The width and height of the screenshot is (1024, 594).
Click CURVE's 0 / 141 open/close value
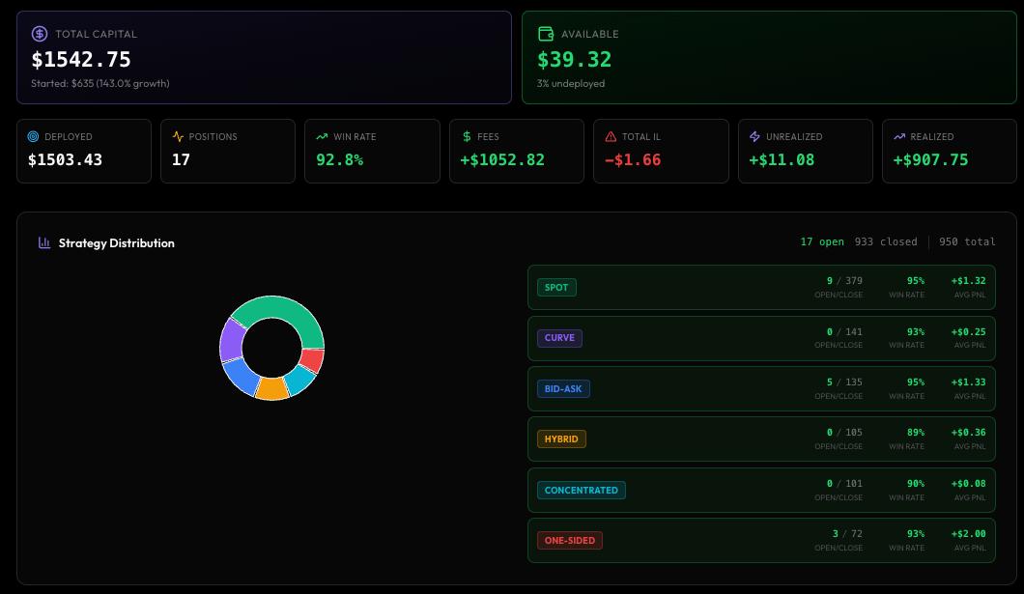(x=844, y=331)
